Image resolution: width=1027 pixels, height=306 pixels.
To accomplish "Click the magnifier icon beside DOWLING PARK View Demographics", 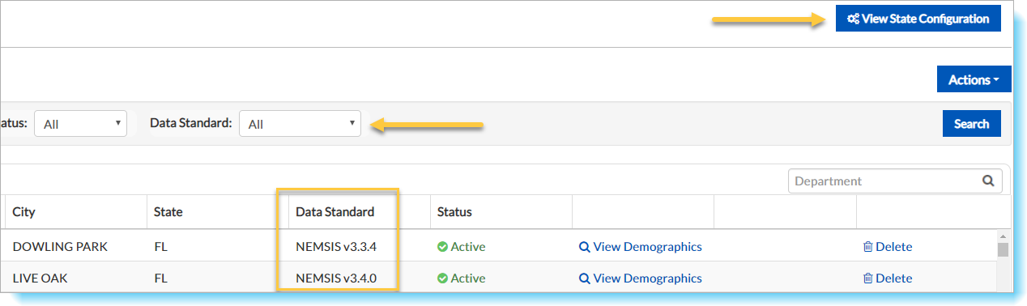I will [584, 247].
